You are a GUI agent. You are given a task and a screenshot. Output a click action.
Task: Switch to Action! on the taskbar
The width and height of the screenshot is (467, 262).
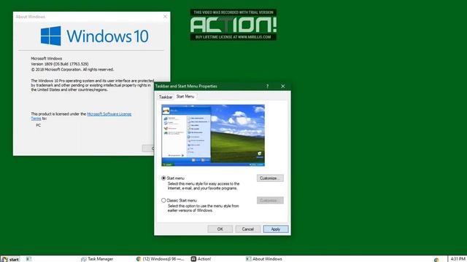pos(201,259)
